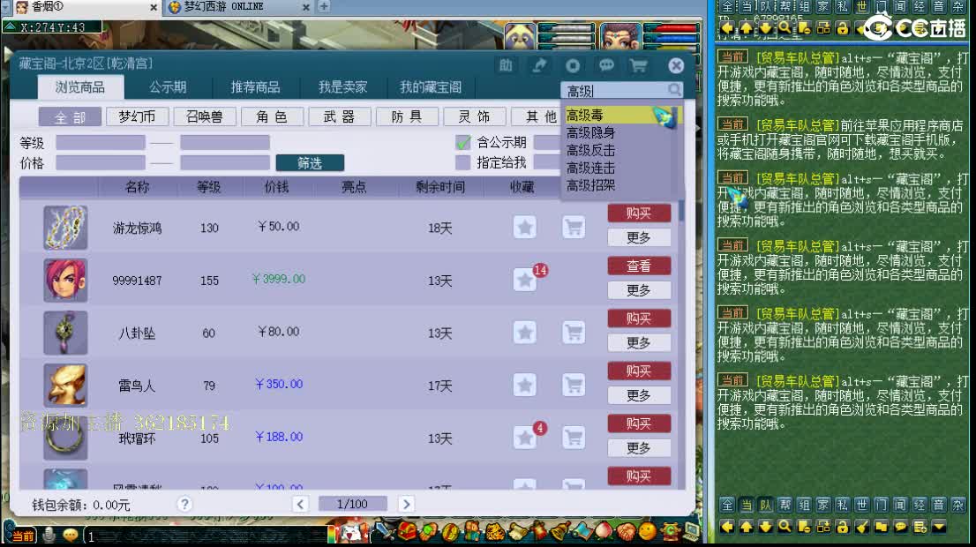Open new browser tab with plus button
This screenshot has width=976, height=547.
(x=324, y=6)
